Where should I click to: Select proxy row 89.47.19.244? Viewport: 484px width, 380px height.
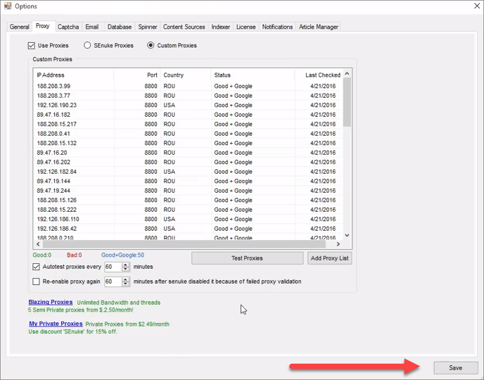[x=189, y=191]
